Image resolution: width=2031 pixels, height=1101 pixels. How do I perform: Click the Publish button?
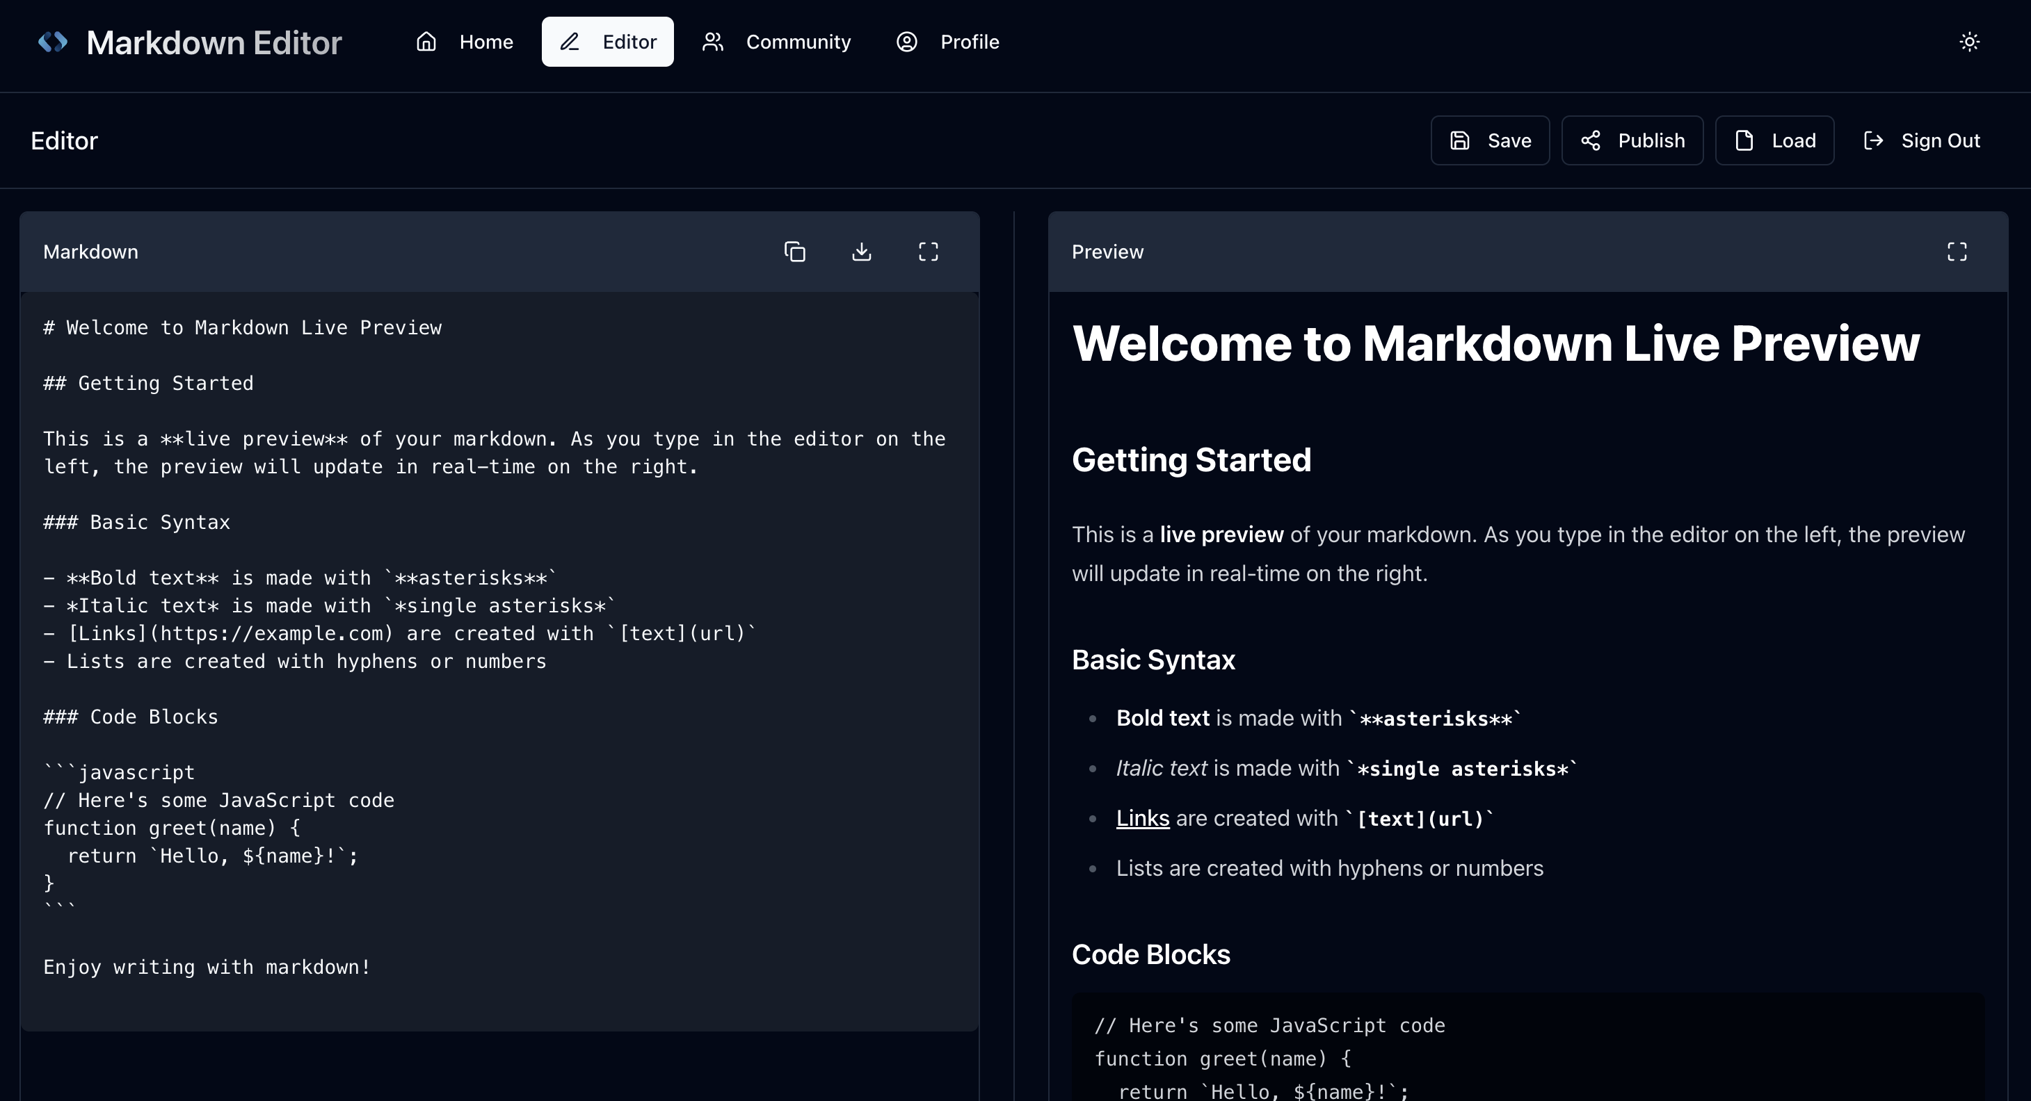click(1632, 140)
